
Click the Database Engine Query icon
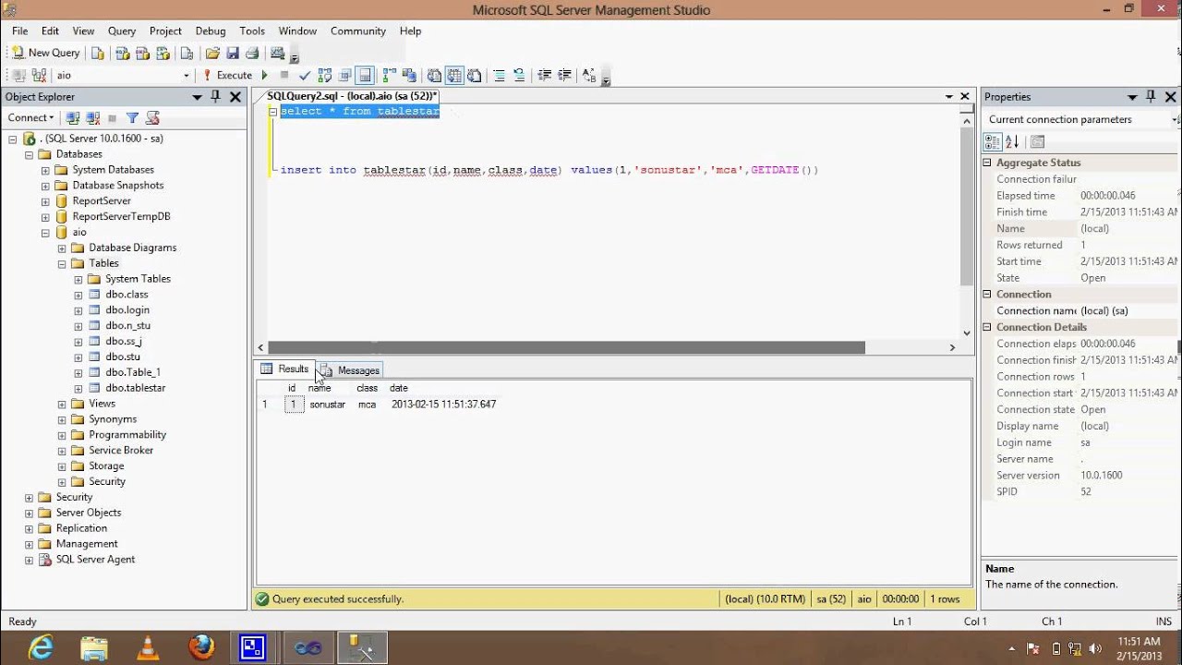click(x=97, y=53)
